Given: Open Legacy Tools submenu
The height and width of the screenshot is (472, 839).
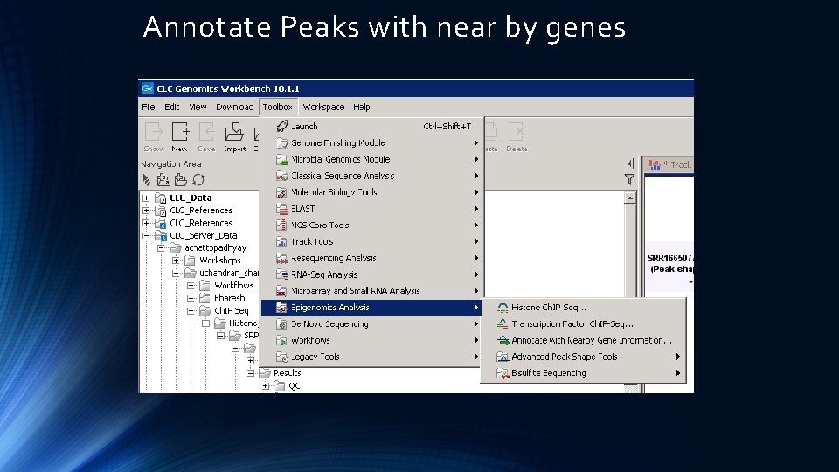Looking at the screenshot, I should pos(372,357).
